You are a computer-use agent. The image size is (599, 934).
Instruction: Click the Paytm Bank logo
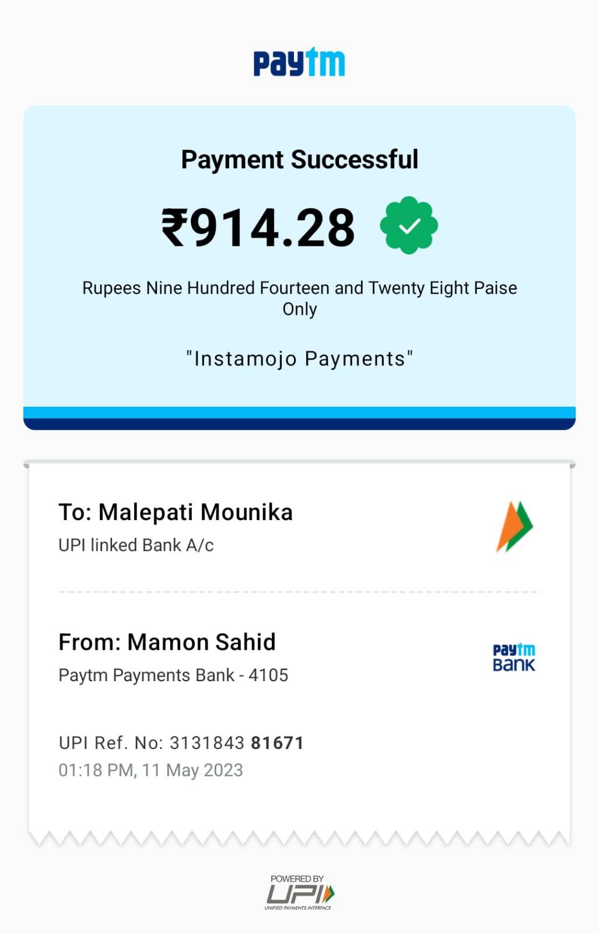click(514, 658)
